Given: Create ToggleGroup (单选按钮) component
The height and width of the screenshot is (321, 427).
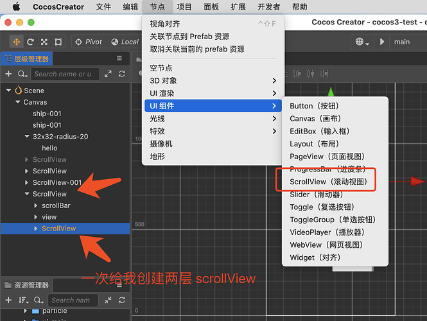Looking at the screenshot, I should point(335,220).
